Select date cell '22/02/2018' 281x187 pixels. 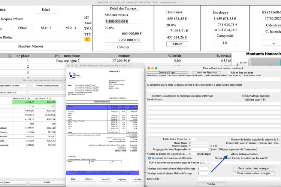(x=45, y=115)
